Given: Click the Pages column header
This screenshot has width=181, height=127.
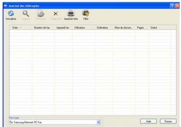Looking at the screenshot, I should click(142, 28).
